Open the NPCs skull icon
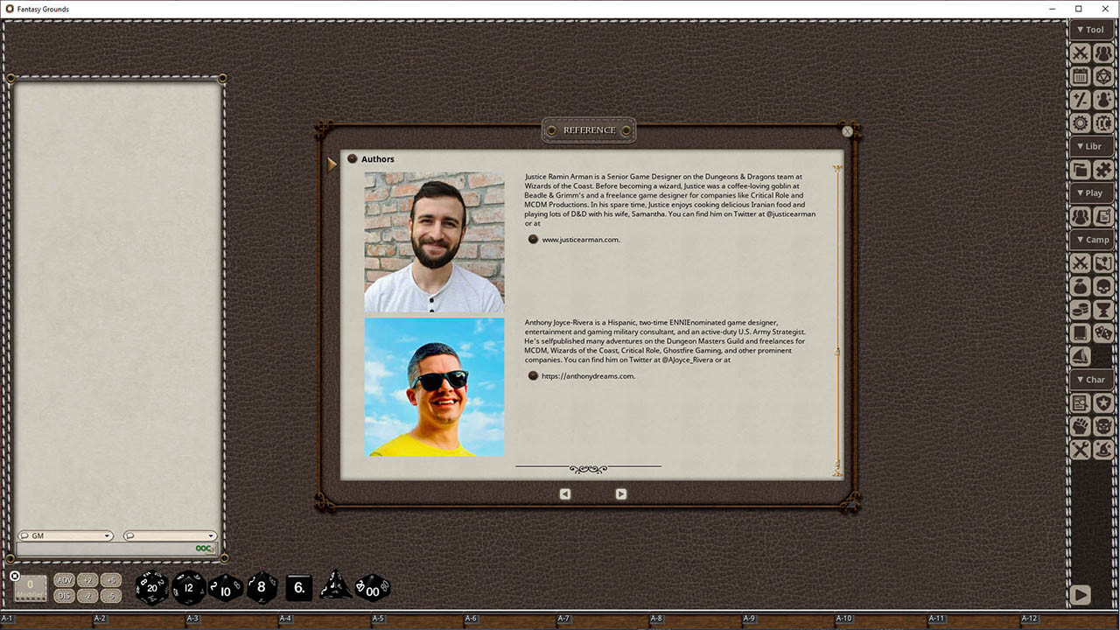Image resolution: width=1120 pixels, height=630 pixels. pos(1104,286)
